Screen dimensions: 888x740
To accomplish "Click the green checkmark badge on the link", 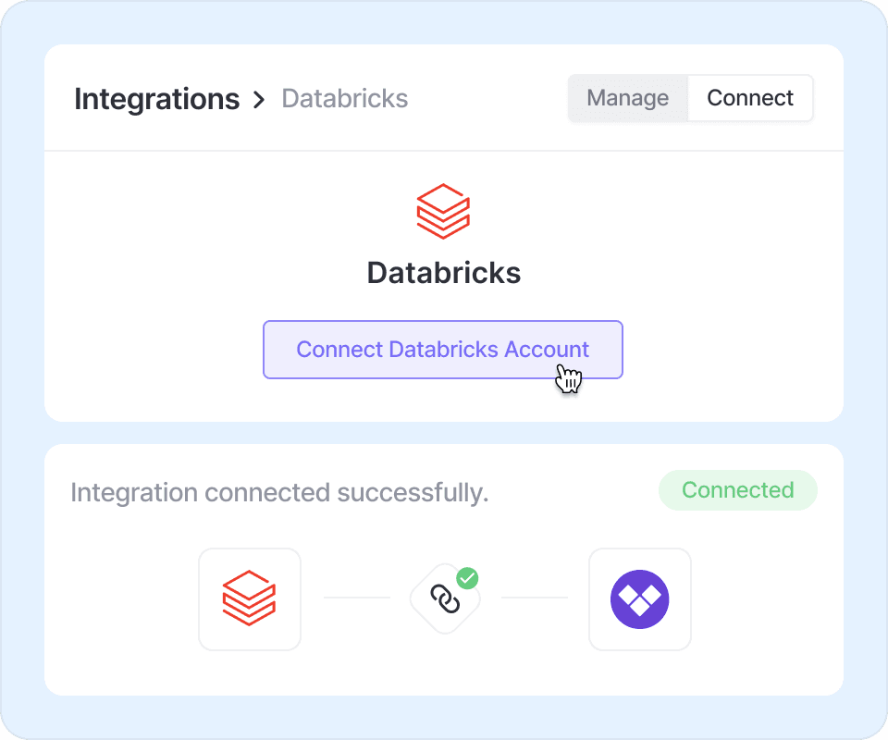I will (468, 579).
